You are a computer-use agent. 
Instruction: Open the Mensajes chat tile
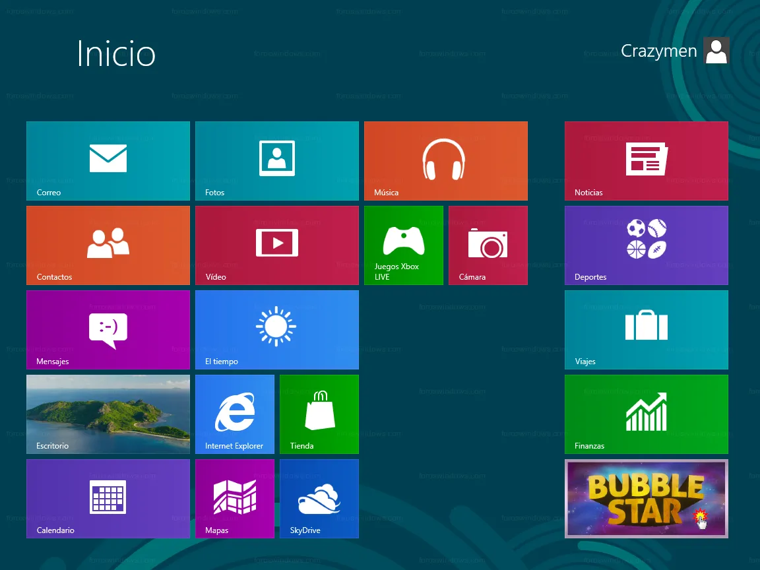pyautogui.click(x=108, y=330)
